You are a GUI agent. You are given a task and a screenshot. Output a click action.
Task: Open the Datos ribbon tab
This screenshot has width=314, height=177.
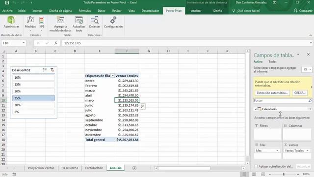click(x=102, y=11)
